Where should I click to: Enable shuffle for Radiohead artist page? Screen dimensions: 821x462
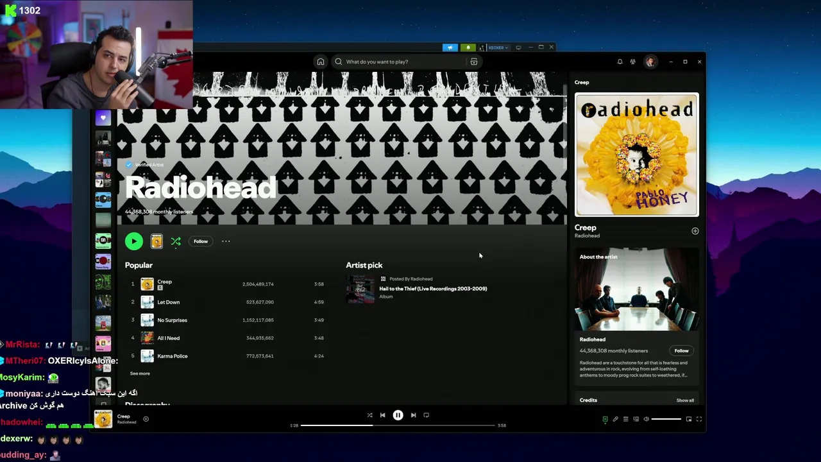(176, 241)
